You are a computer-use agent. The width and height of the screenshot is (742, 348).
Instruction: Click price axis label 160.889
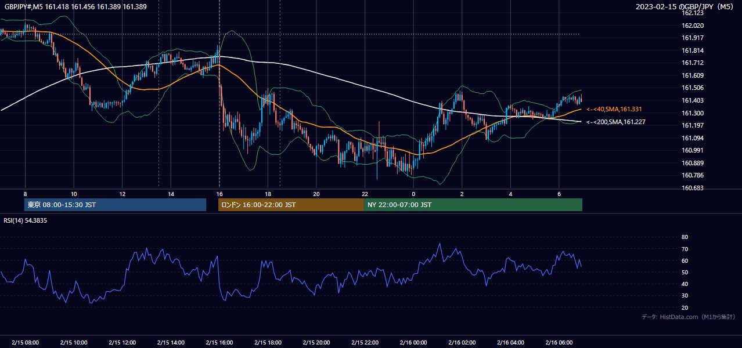pyautogui.click(x=692, y=163)
